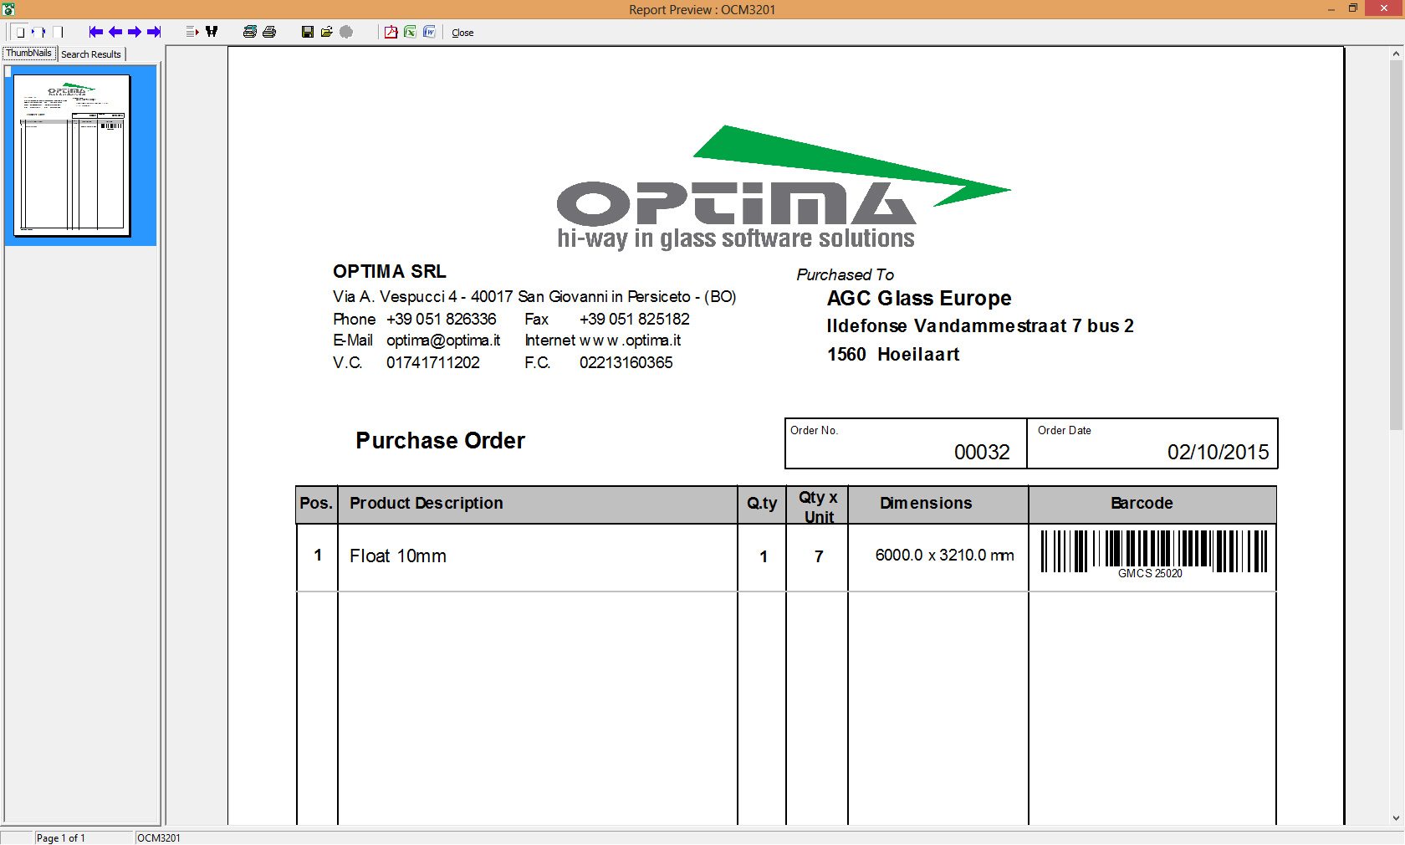Image resolution: width=1405 pixels, height=845 pixels.
Task: Click the Optima logo on the report
Action: tap(782, 187)
